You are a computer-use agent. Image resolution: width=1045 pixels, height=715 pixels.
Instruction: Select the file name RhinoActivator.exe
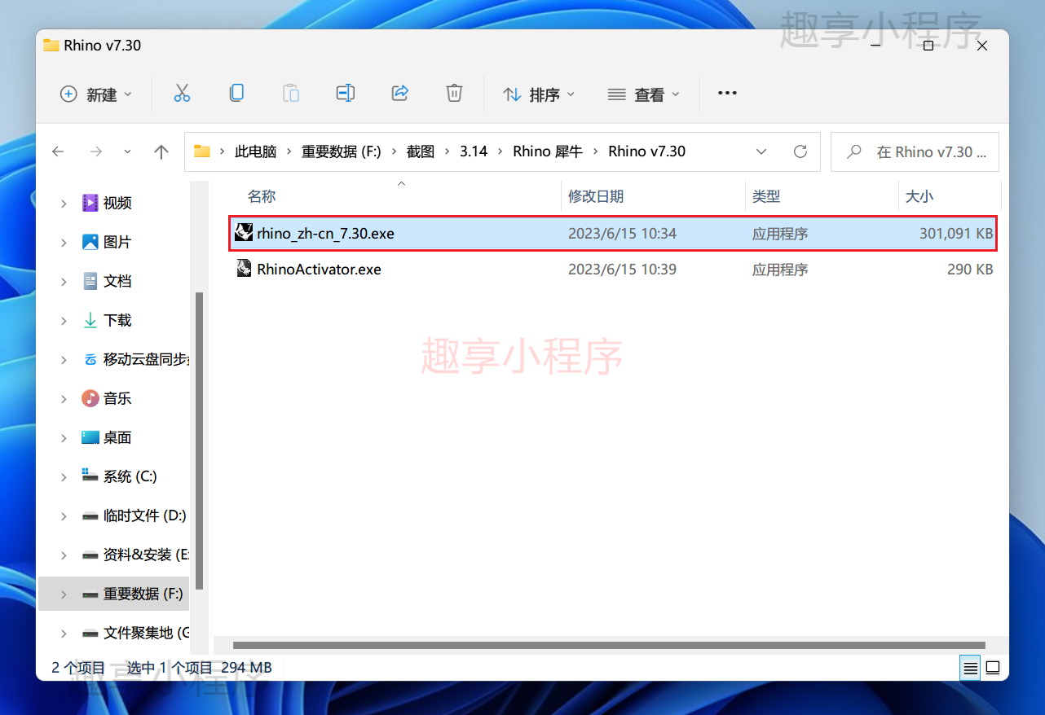pos(319,269)
